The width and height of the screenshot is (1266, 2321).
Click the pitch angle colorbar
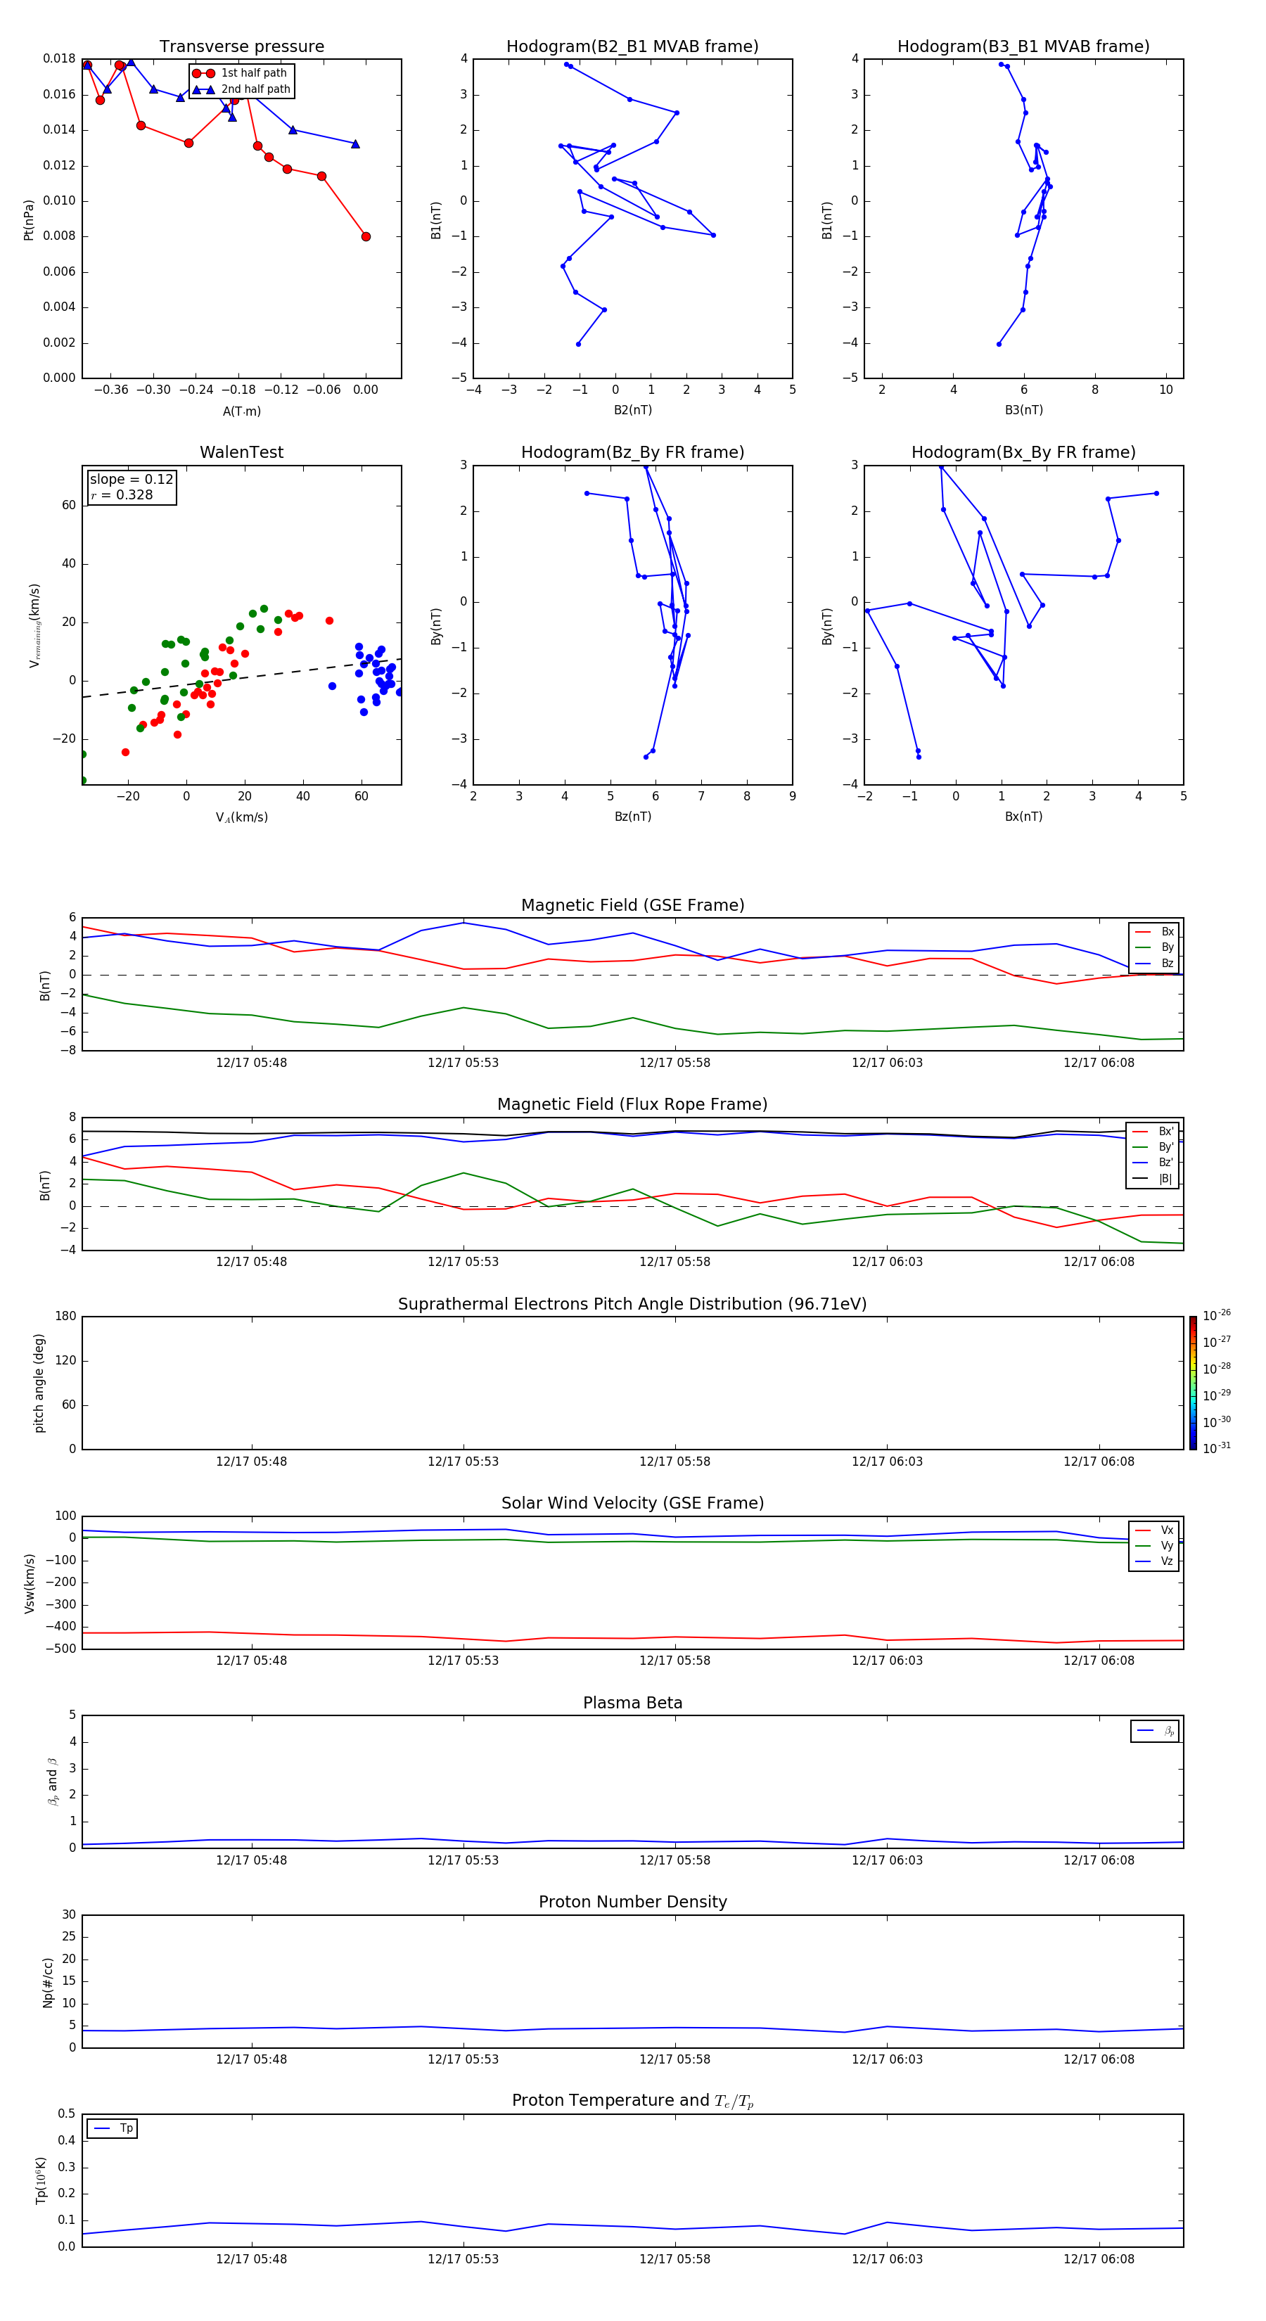(1192, 1383)
